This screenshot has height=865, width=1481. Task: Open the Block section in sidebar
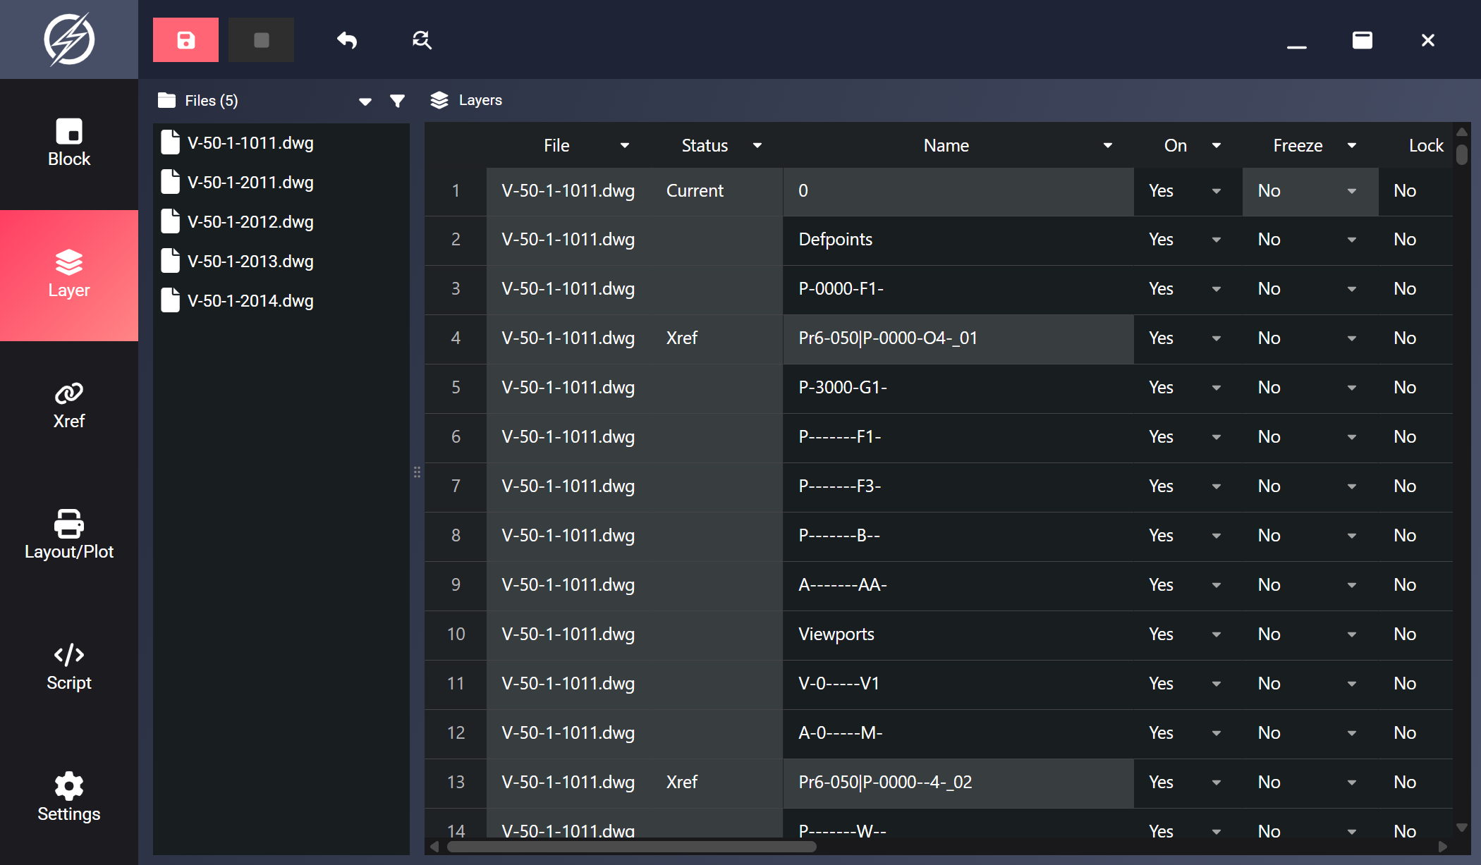point(69,144)
